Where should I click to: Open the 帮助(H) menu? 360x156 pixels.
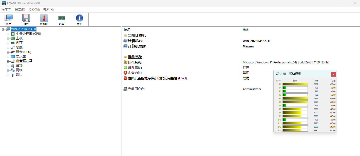pyautogui.click(x=48, y=9)
